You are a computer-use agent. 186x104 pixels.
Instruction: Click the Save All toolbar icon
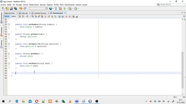[15, 8]
